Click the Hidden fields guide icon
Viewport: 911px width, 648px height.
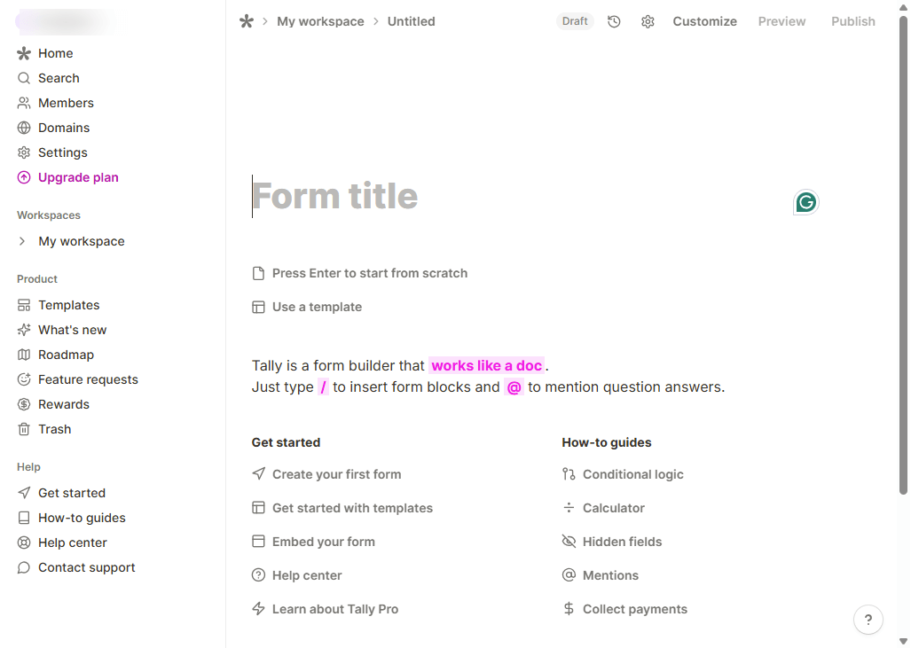click(568, 542)
